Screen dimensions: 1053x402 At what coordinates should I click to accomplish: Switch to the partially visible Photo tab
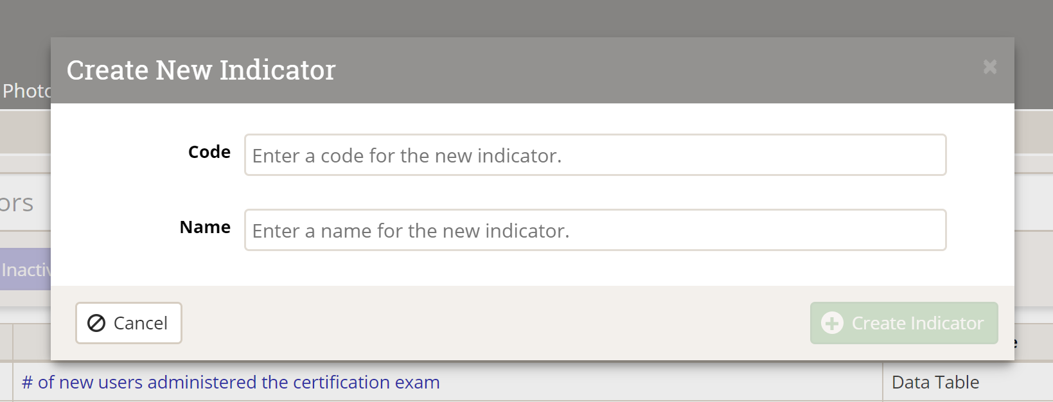(x=26, y=91)
